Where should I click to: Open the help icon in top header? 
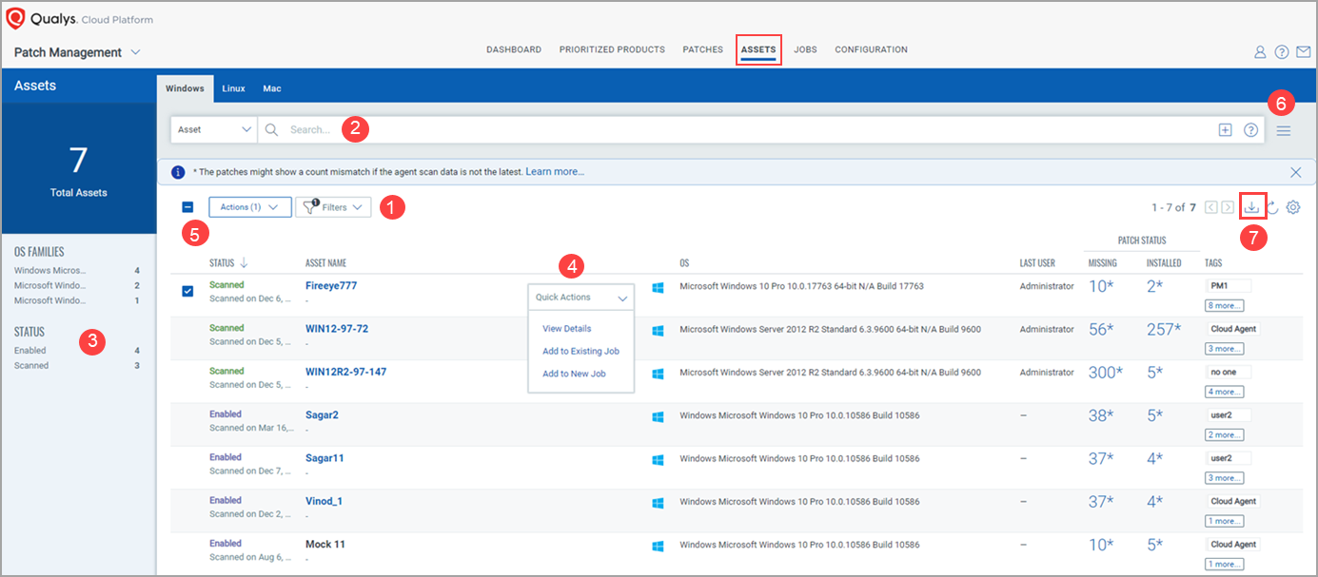(1282, 52)
